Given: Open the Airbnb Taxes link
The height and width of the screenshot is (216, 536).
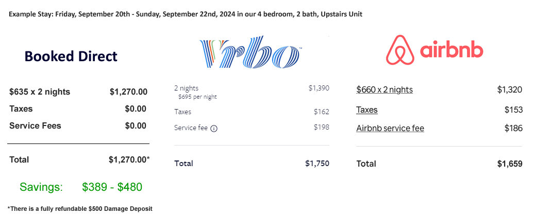Looking at the screenshot, I should (367, 110).
